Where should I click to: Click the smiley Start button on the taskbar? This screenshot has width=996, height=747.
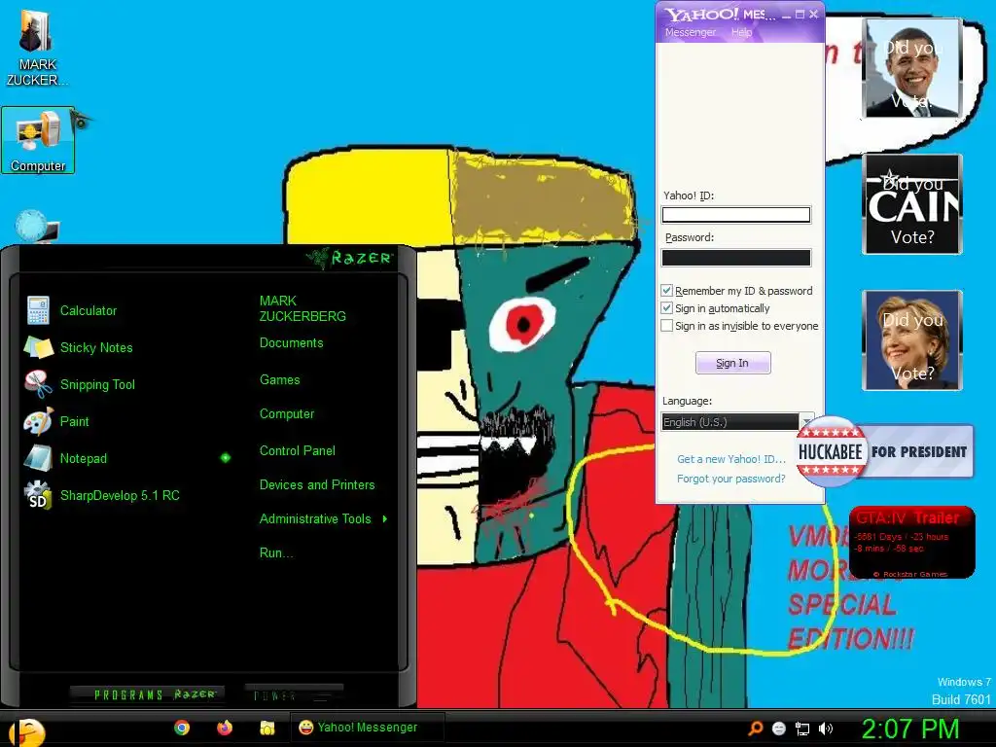coord(26,731)
